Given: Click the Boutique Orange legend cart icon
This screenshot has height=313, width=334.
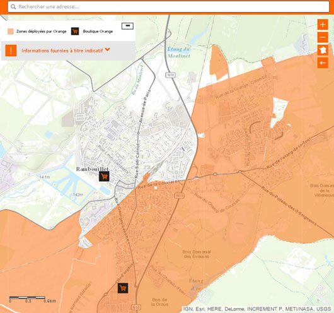Looking at the screenshot, I should point(75,32).
